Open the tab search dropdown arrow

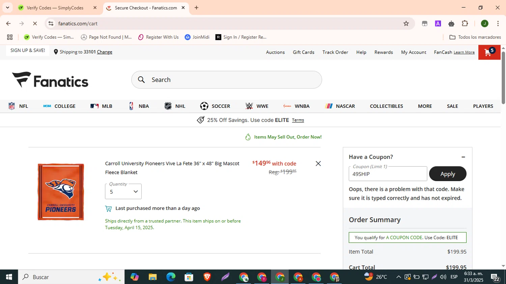pyautogui.click(x=7, y=8)
